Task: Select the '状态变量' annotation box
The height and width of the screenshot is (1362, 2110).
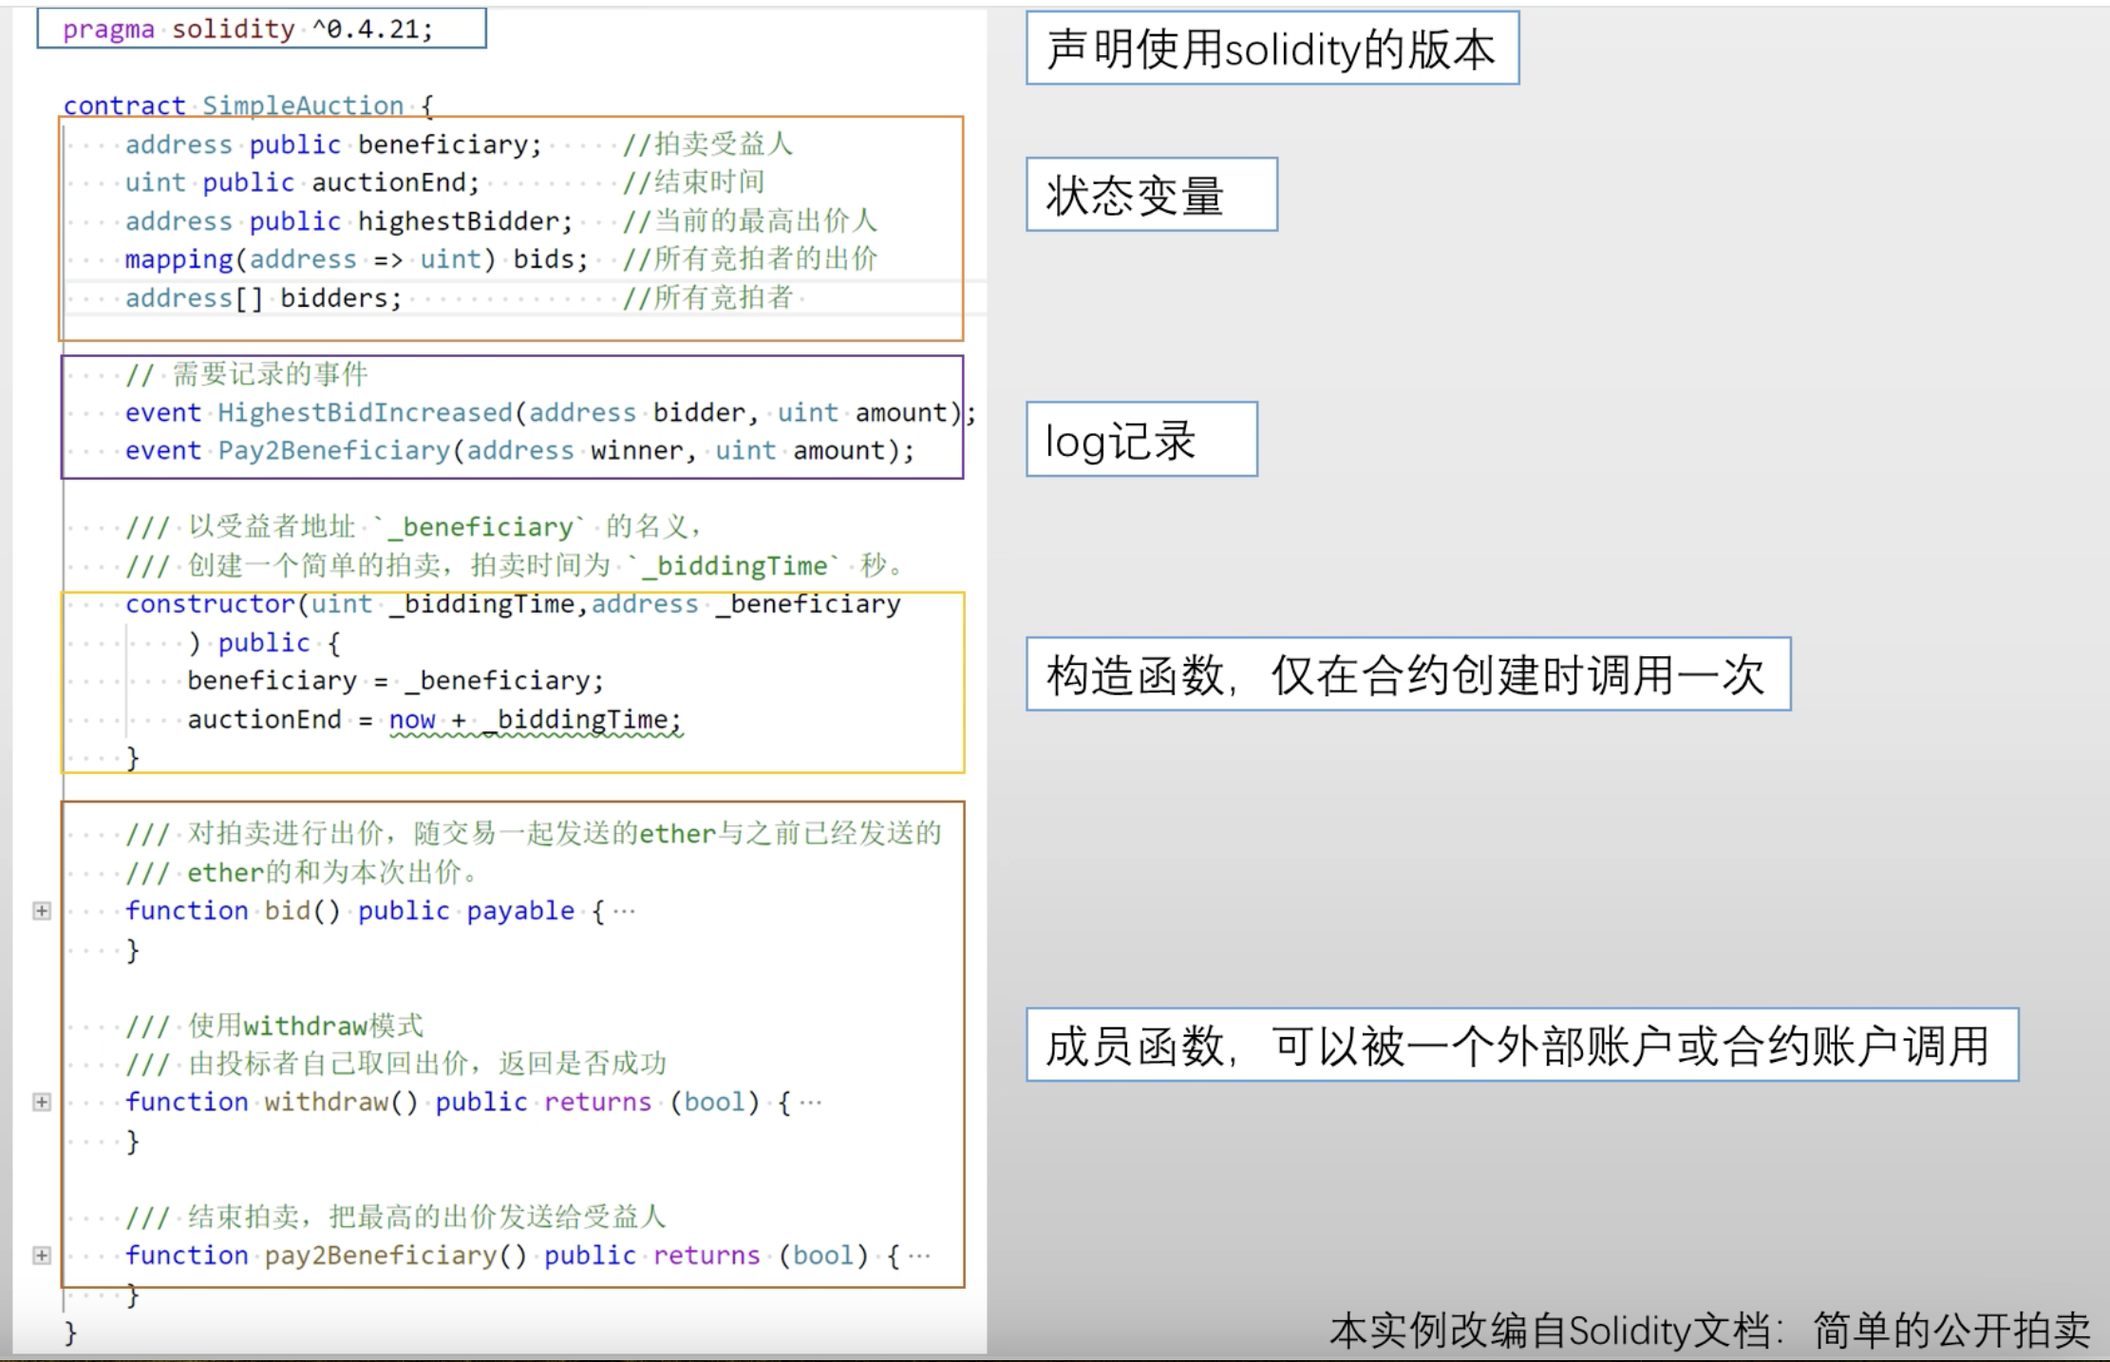Action: point(1150,195)
